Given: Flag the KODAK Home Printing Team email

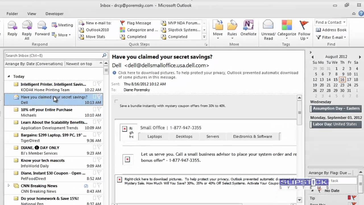Looking at the screenshot, I should point(99,84).
